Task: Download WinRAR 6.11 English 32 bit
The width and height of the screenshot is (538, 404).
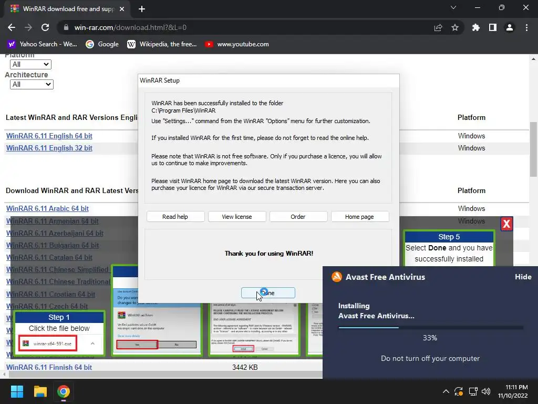Action: 49,148
